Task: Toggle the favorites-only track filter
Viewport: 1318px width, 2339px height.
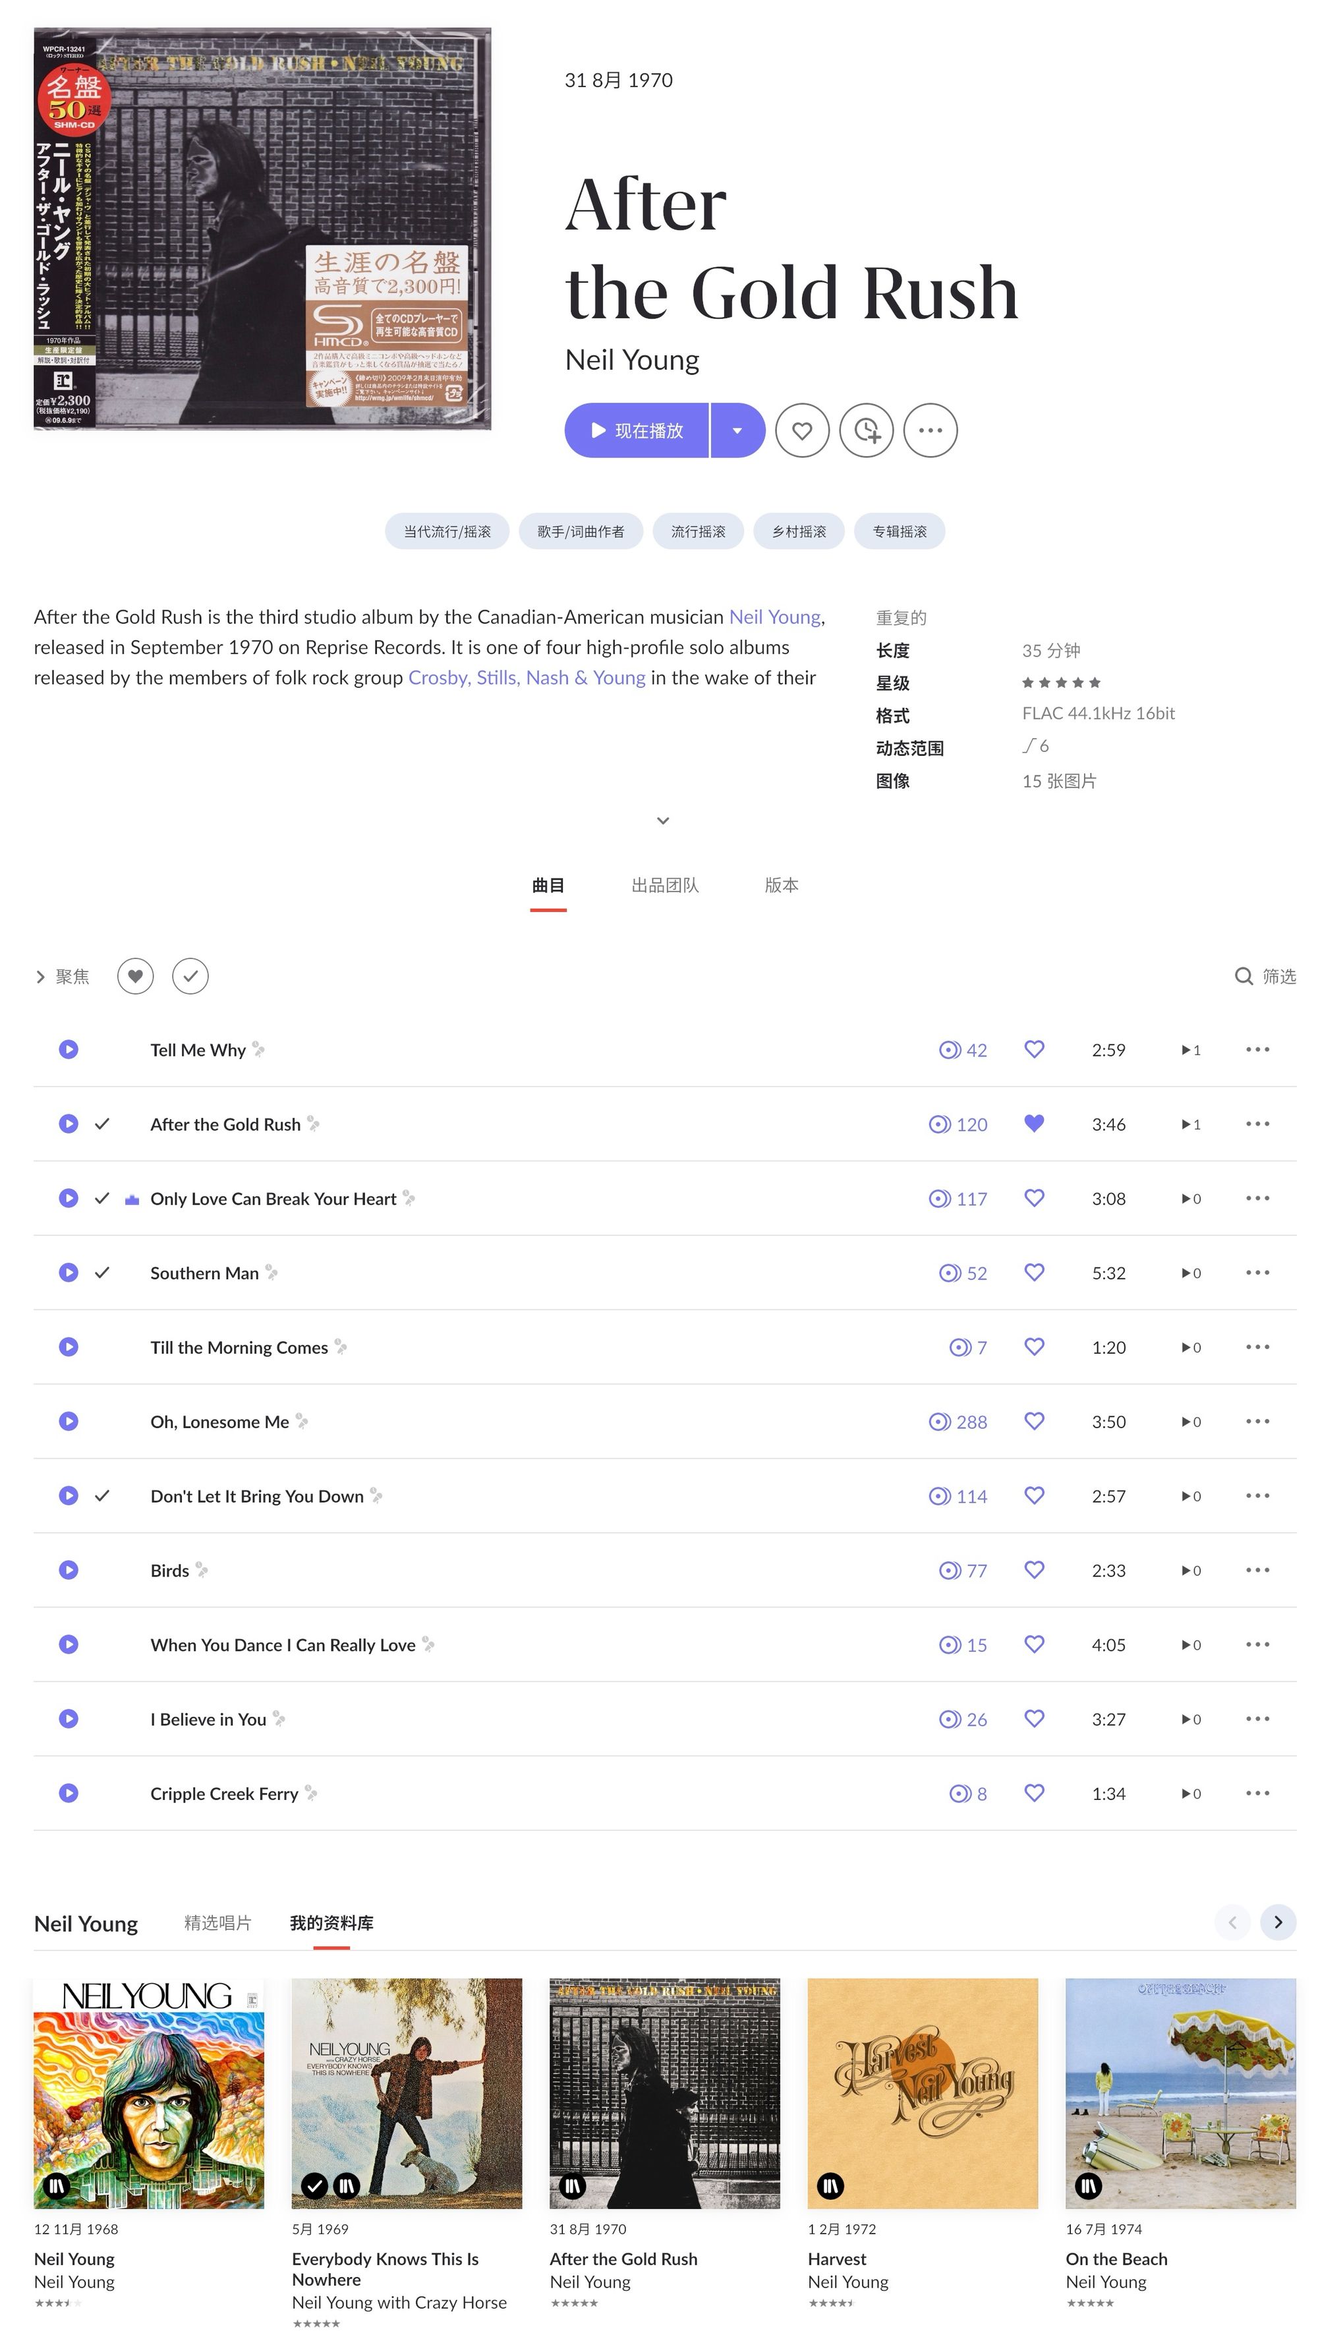Action: pos(135,976)
